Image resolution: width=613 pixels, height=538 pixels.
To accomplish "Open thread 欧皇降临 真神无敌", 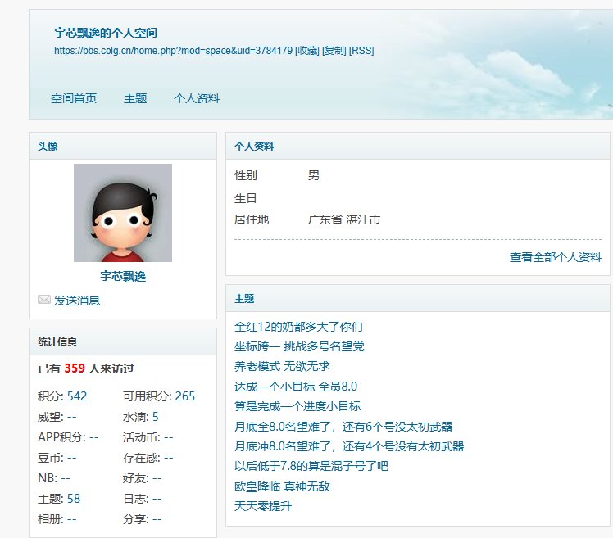I will [282, 486].
